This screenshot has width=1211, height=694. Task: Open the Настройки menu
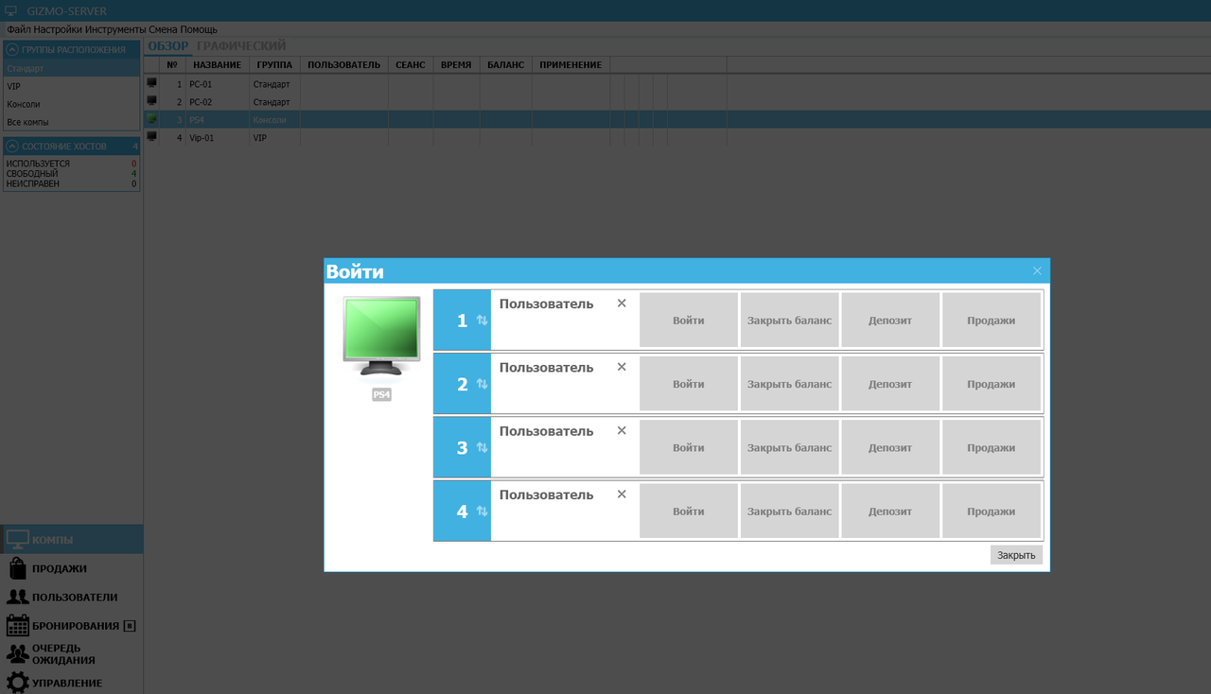point(58,29)
